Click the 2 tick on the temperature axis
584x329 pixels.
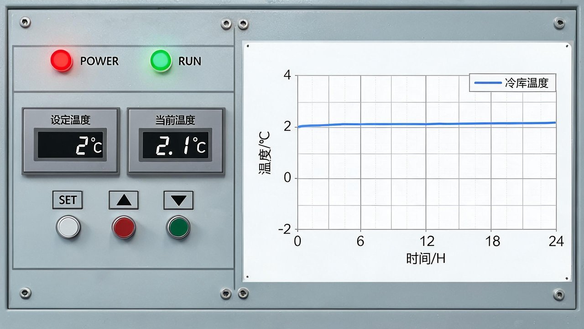(287, 127)
